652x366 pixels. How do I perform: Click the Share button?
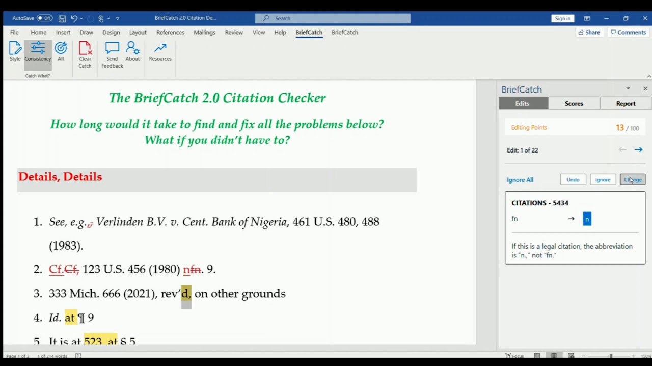coord(589,32)
